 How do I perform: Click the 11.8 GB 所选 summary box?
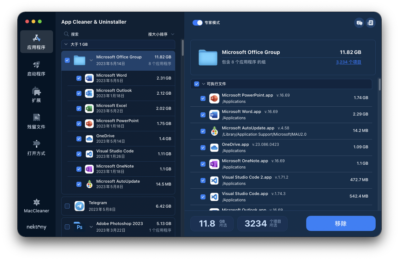click(x=212, y=224)
